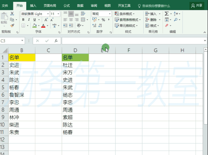
Task: Click the Paste clipboard icon
Action: click(4, 16)
